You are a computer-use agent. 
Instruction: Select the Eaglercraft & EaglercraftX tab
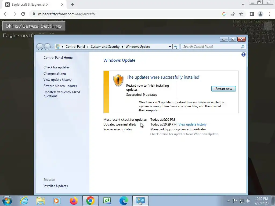tap(34, 5)
